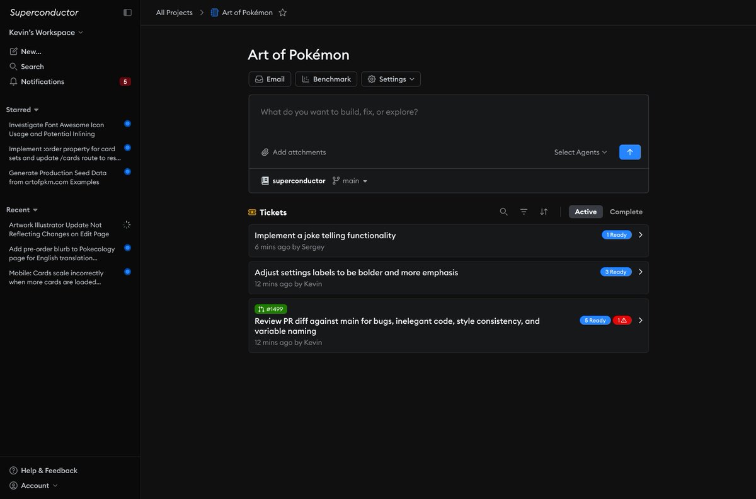
Task: Star the Art of Pokémon project
Action: [282, 11]
